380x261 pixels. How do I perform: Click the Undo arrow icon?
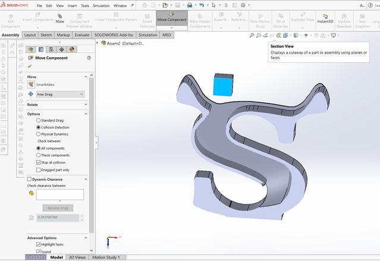click(202, 5)
